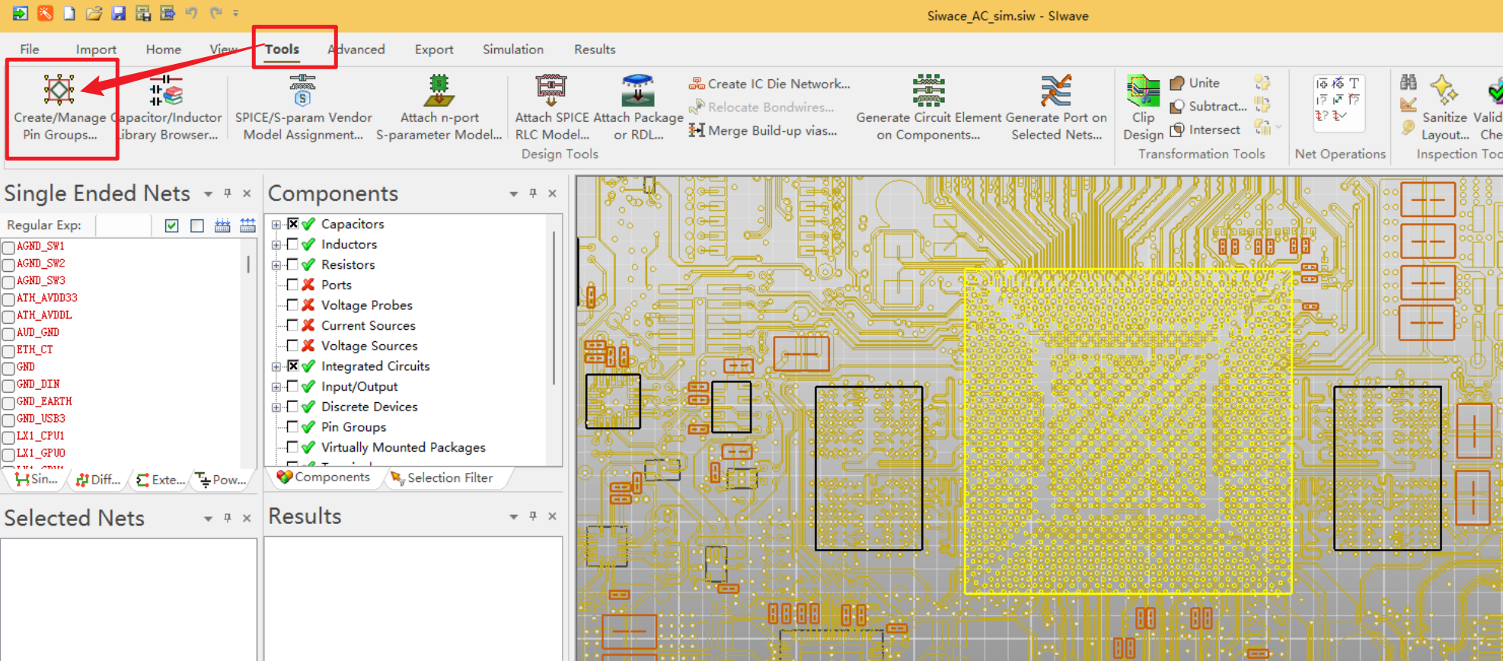This screenshot has height=661, width=1503.
Task: Switch to the Exte nets tab
Action: pos(161,480)
